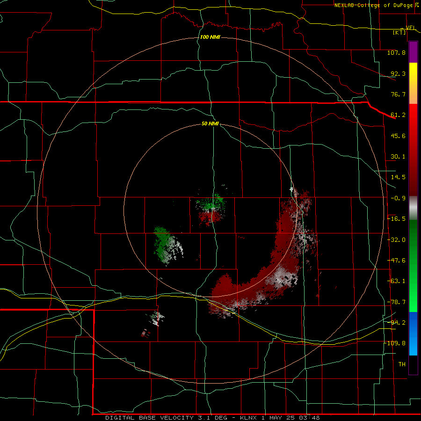The image size is (421, 421).
Task: Select the -47.6 scale value
Action: [x=396, y=261]
